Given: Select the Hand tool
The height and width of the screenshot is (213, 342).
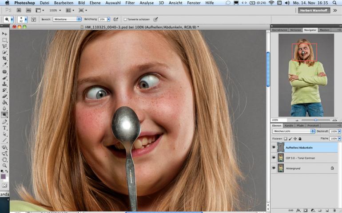Looking at the screenshot, I should [x=4, y=160].
